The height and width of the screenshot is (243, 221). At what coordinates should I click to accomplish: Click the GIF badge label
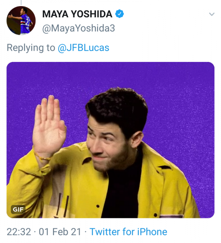[x=18, y=209]
